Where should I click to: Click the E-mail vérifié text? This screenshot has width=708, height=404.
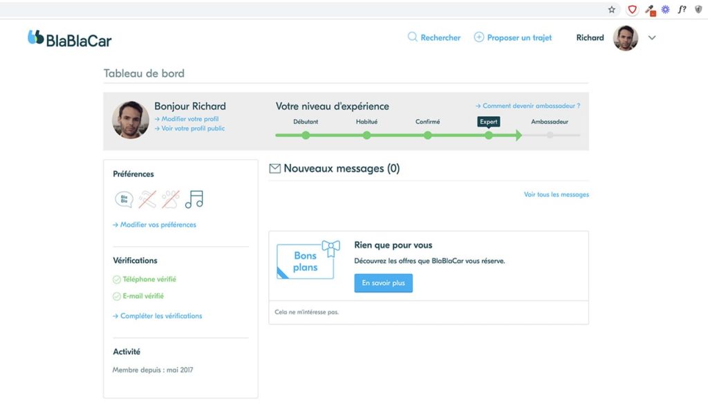tap(143, 296)
